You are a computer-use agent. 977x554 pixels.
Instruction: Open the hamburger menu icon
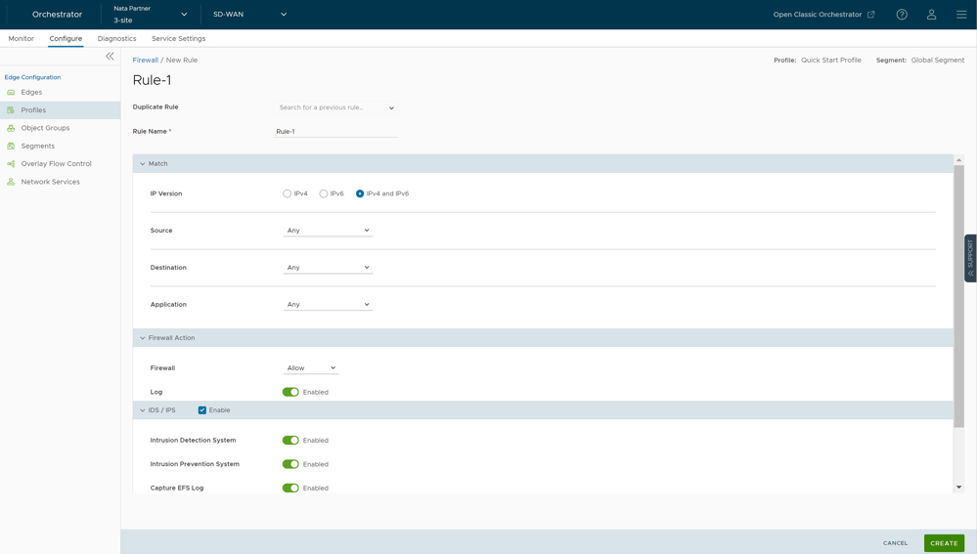click(961, 15)
